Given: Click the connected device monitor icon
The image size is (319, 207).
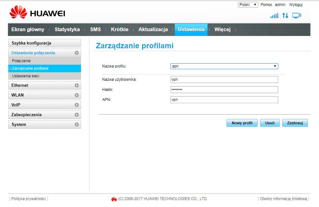Looking at the screenshot, I should click(297, 16).
